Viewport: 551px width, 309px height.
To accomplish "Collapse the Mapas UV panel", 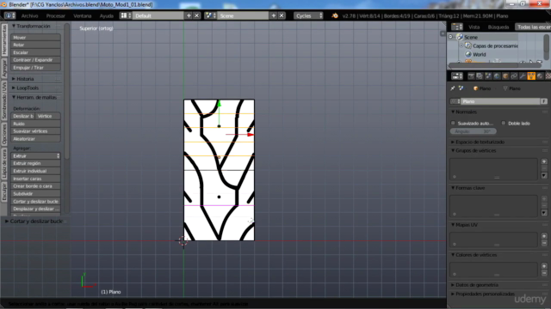I will click(x=466, y=225).
